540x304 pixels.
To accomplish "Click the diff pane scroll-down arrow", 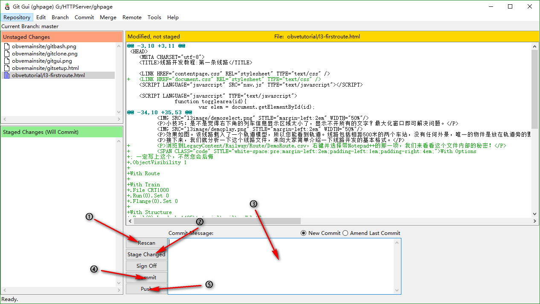I will [x=535, y=214].
